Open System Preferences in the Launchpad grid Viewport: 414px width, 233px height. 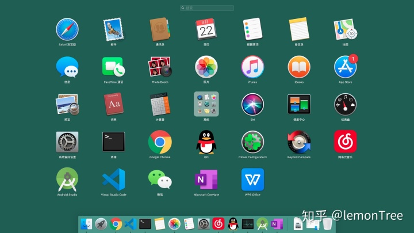tap(67, 142)
